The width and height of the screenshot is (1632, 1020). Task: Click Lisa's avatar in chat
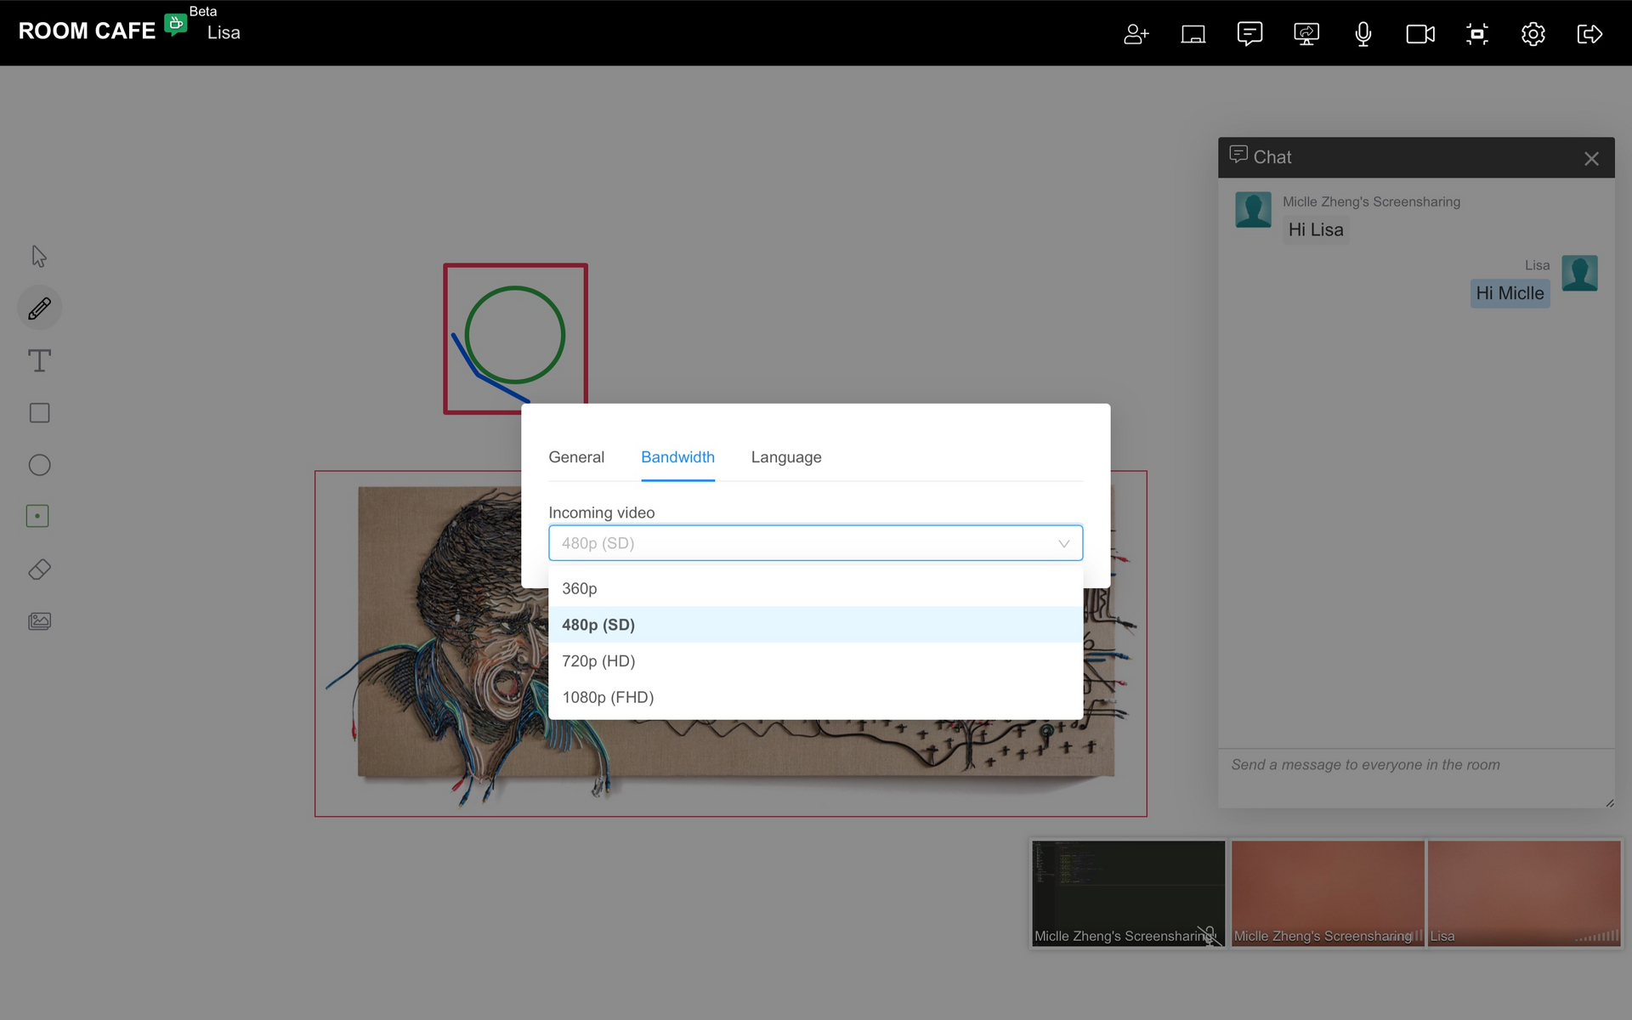tap(1579, 274)
